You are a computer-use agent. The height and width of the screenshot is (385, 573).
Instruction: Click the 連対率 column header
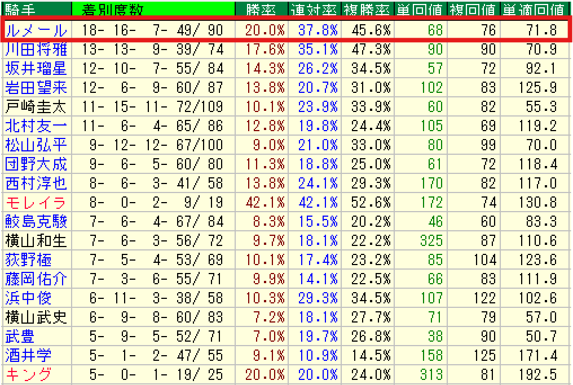(314, 9)
